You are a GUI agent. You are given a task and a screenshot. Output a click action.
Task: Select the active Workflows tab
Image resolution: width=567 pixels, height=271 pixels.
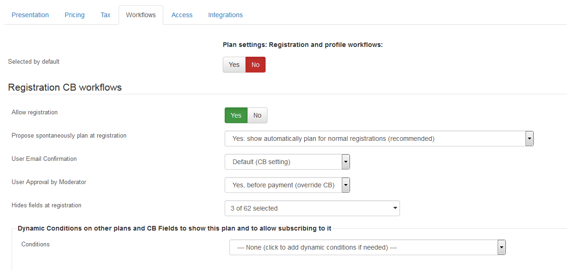(x=141, y=15)
